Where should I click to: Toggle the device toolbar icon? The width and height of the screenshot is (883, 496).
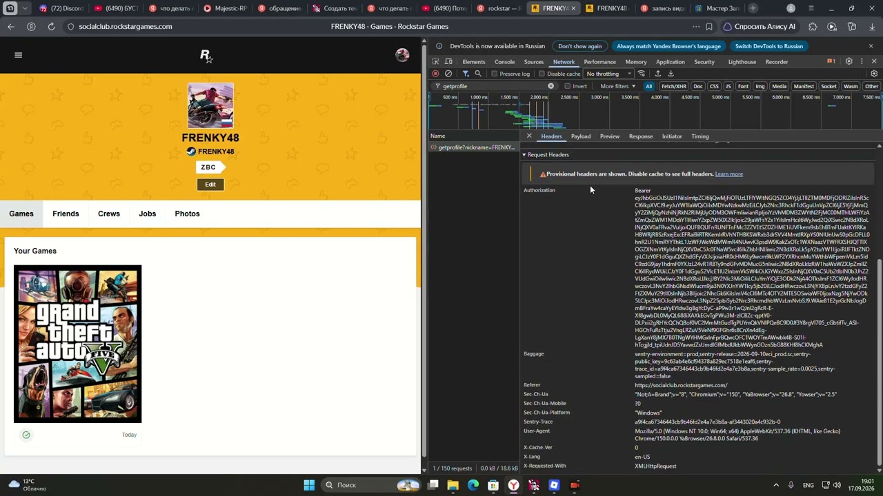448,62
